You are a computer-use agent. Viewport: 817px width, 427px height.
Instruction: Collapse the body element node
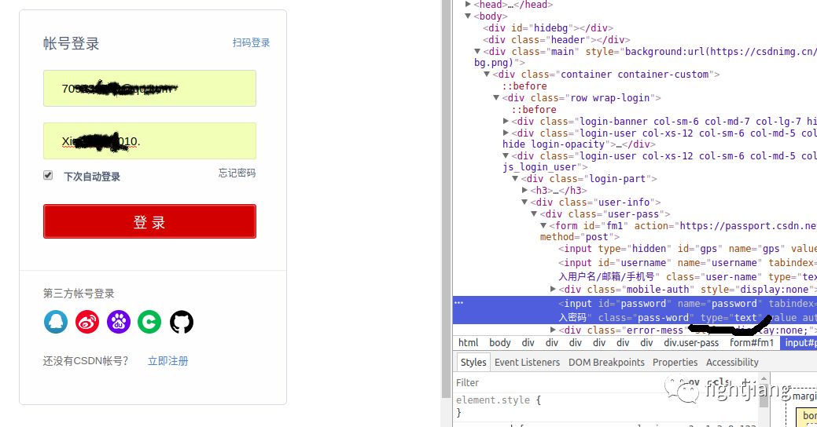coord(468,16)
